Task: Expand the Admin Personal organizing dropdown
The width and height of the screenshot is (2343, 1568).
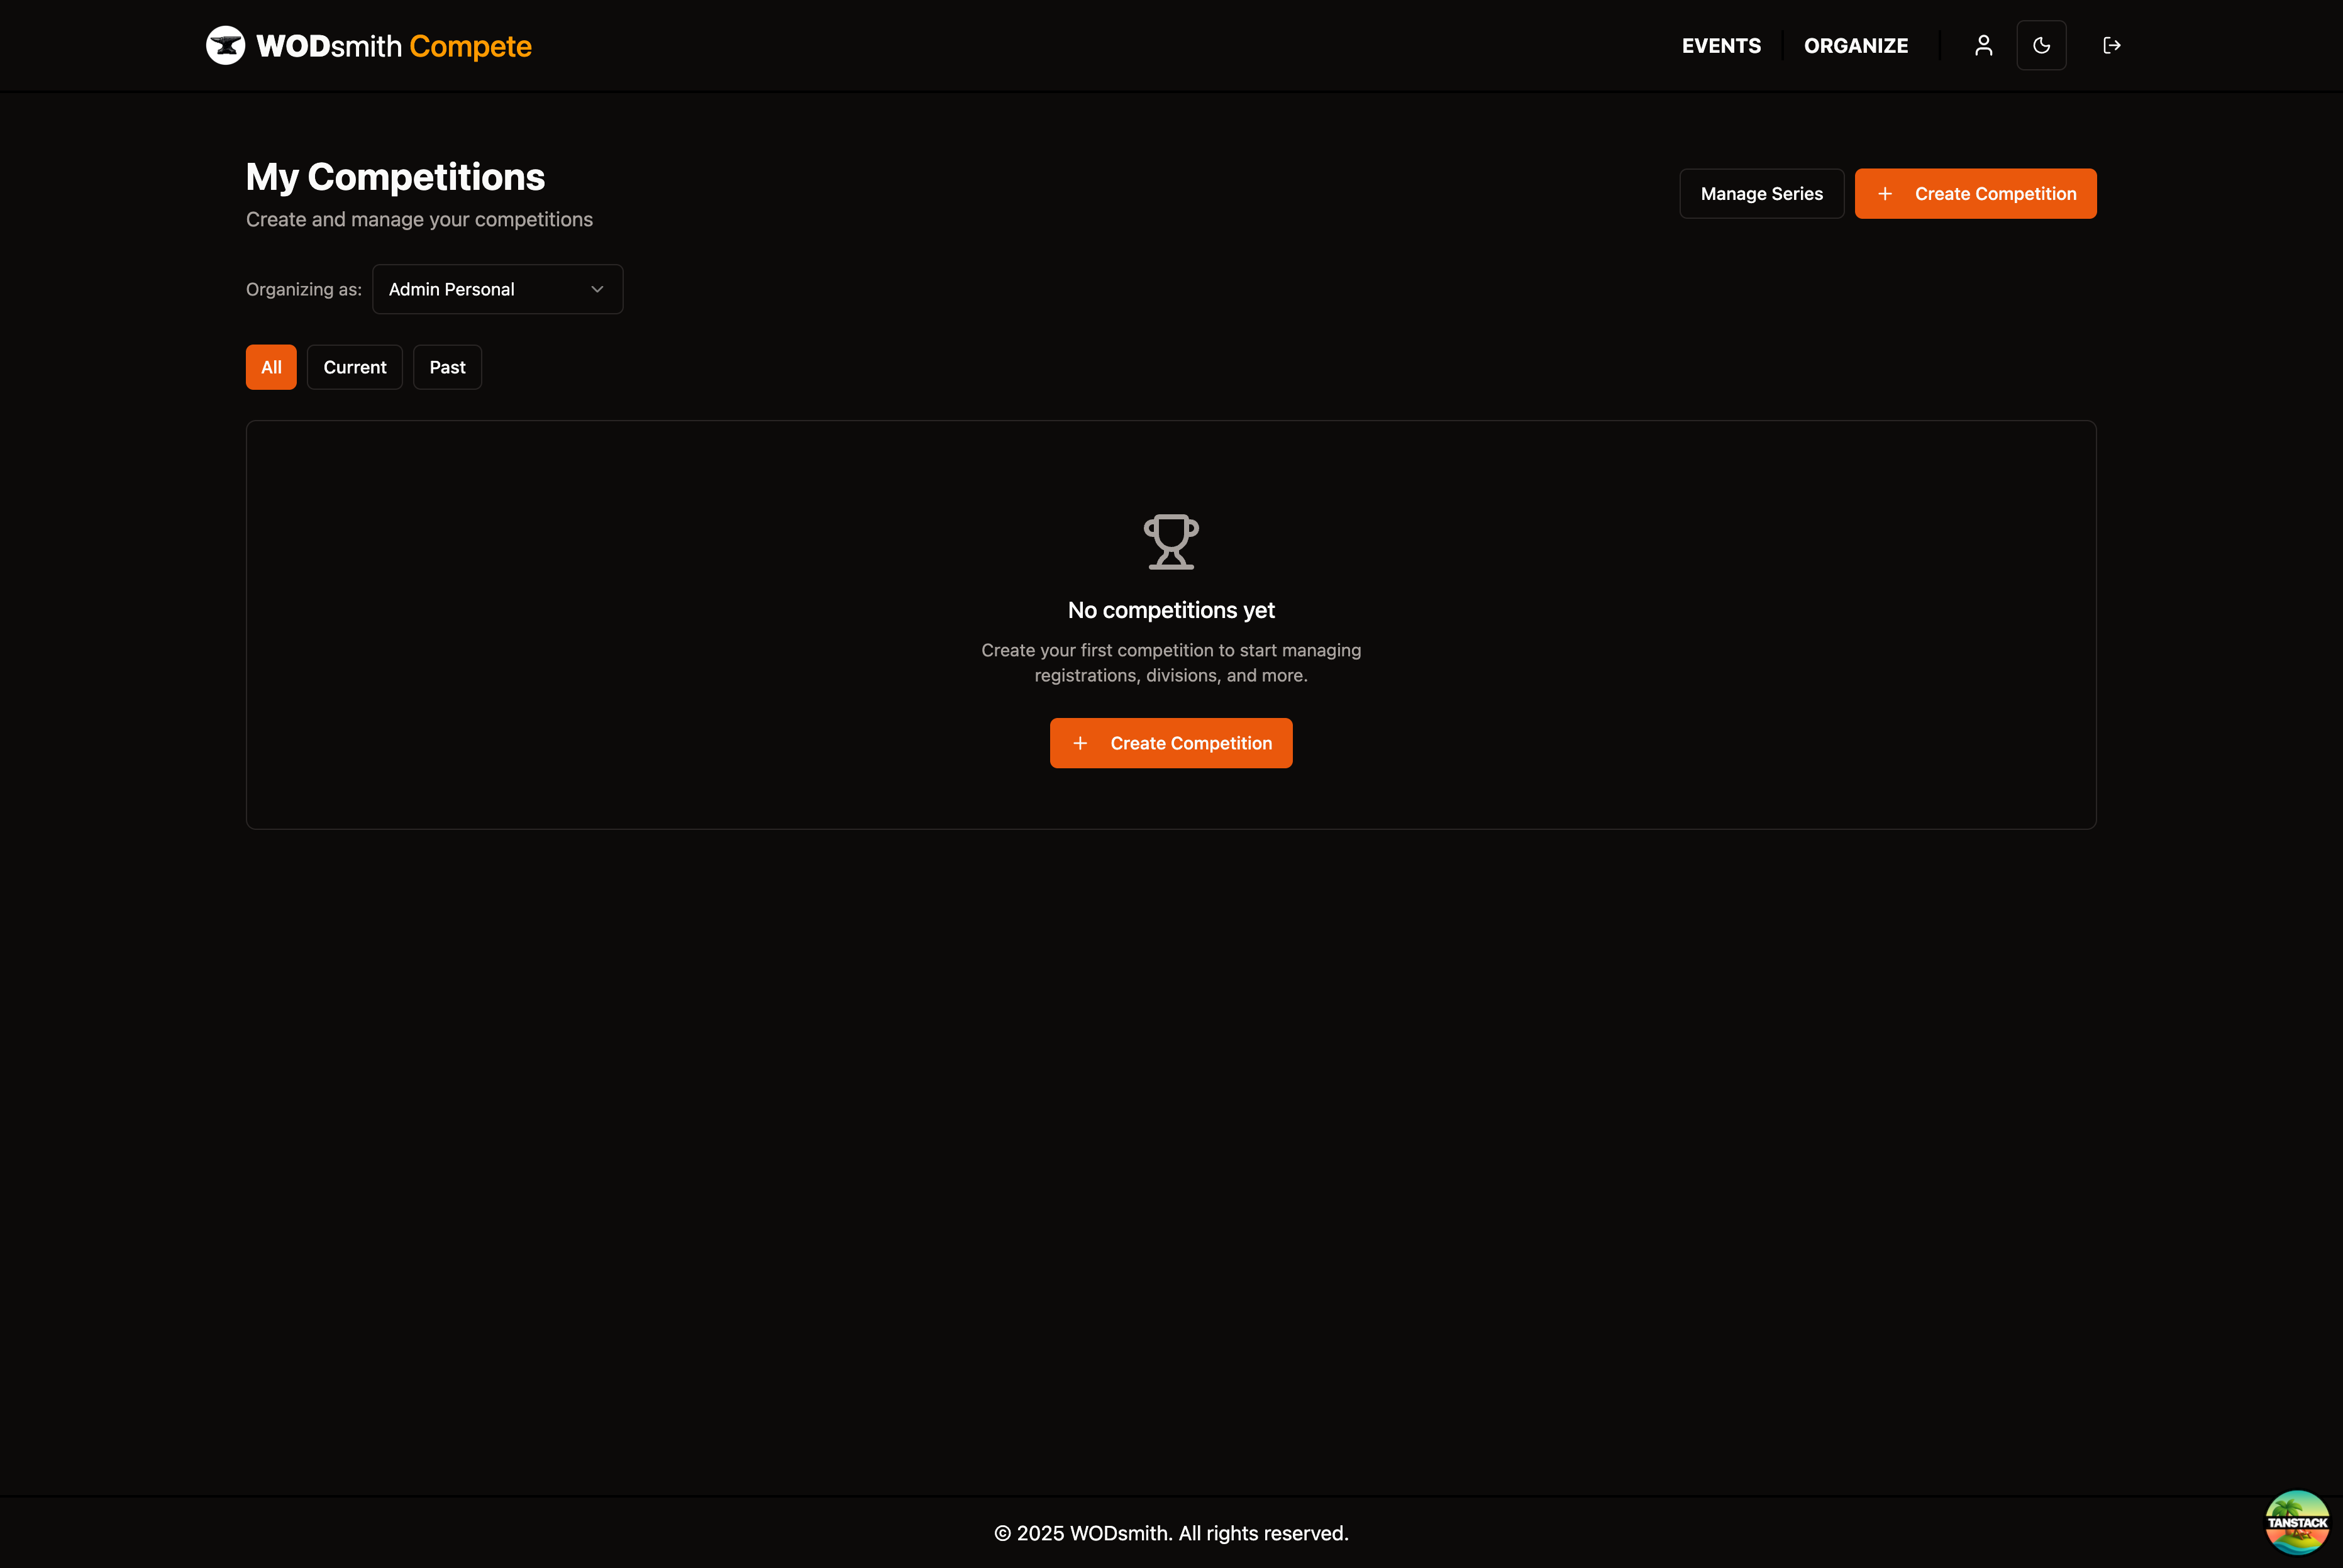Action: (x=498, y=289)
